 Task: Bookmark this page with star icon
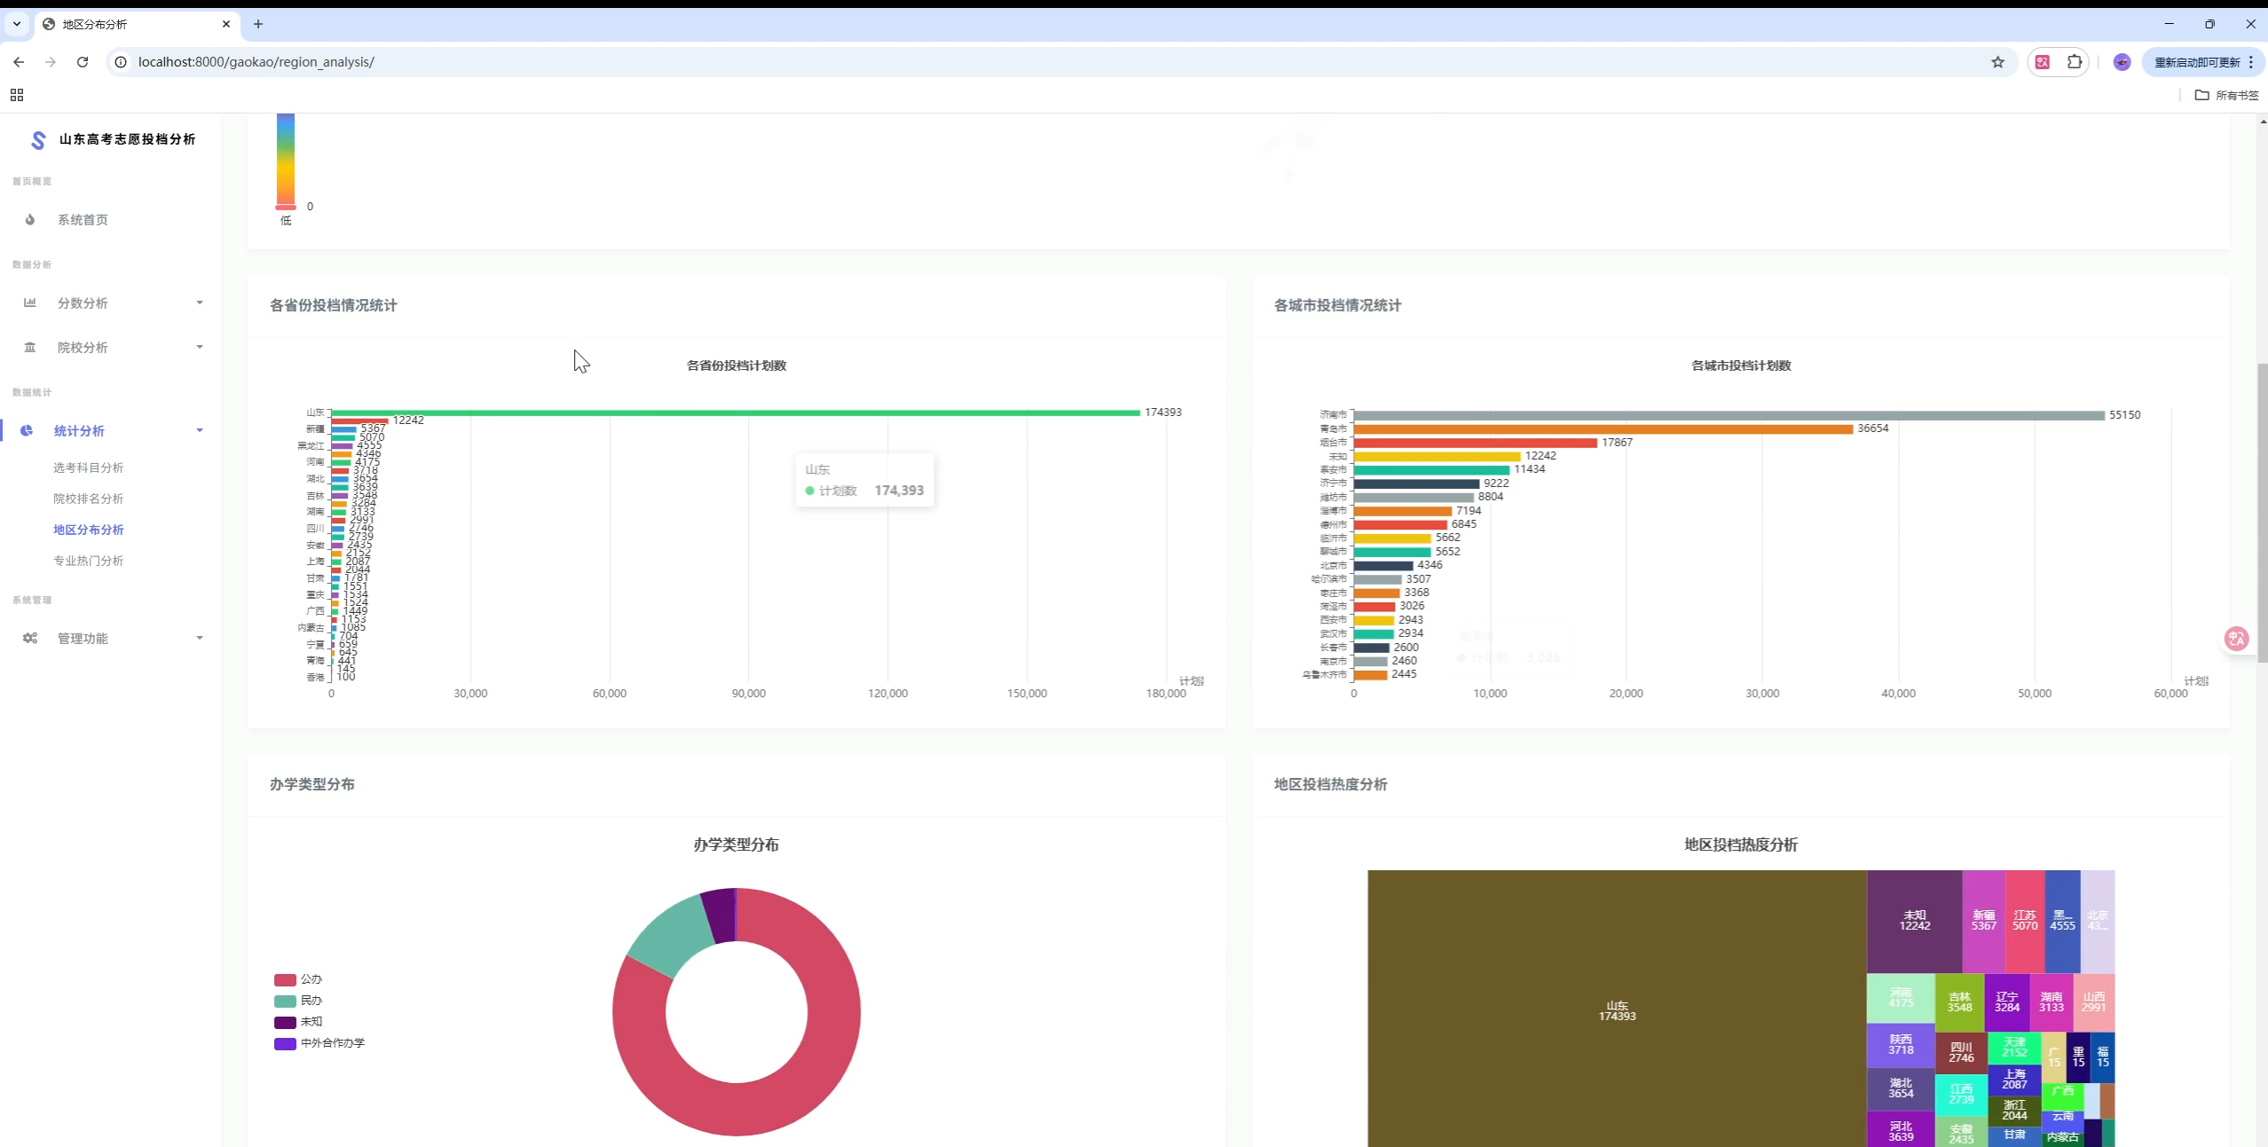click(x=1997, y=62)
